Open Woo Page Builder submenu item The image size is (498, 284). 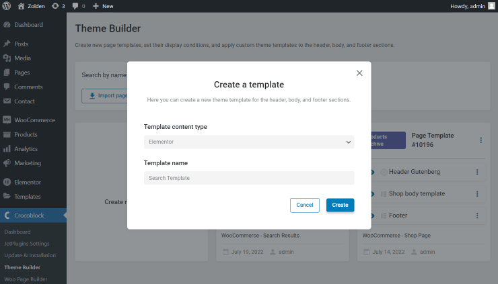click(x=26, y=279)
